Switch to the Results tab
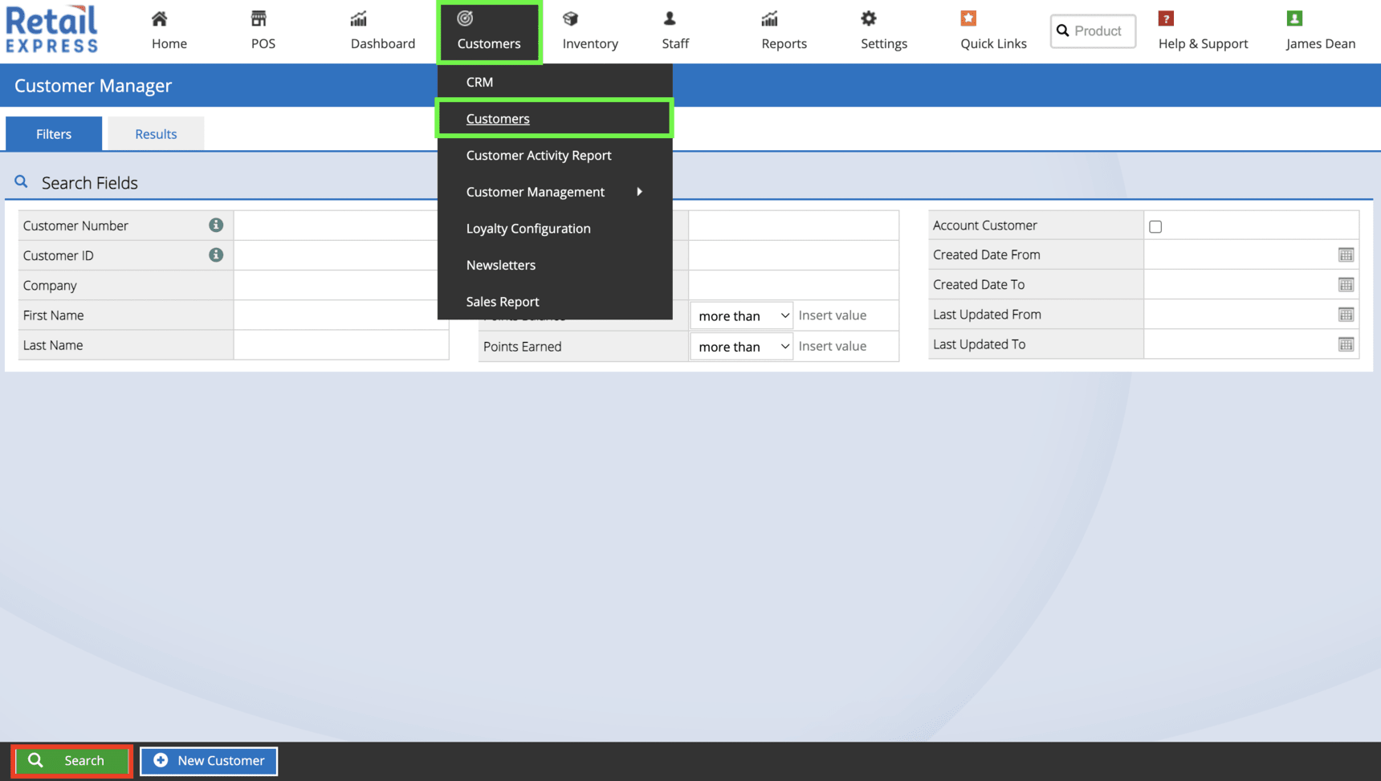The height and width of the screenshot is (781, 1381). click(156, 134)
